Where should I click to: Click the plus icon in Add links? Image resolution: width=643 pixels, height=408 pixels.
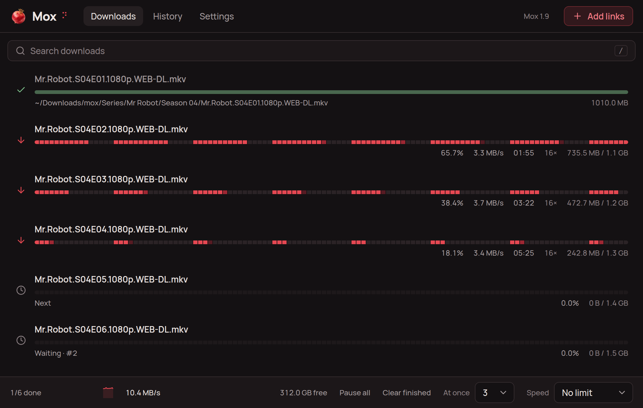(577, 16)
